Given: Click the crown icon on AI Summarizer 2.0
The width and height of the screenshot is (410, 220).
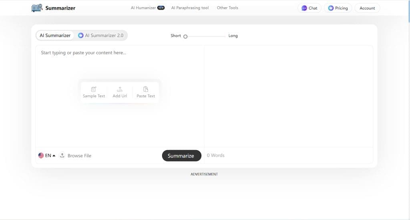Looking at the screenshot, I should tap(81, 35).
